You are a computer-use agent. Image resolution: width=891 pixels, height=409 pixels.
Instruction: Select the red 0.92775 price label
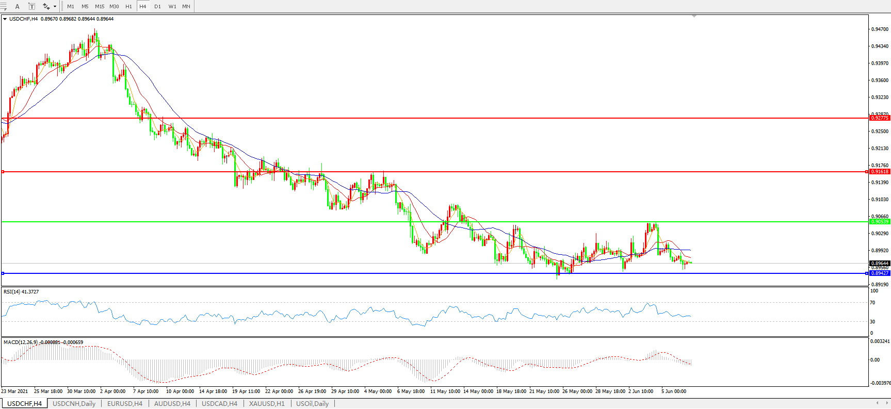(x=880, y=118)
